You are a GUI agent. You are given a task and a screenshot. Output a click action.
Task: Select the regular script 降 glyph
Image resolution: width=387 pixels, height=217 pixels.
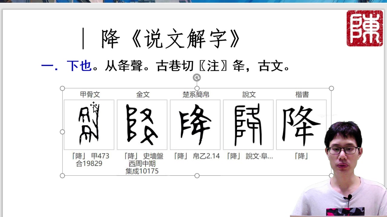[301, 125]
